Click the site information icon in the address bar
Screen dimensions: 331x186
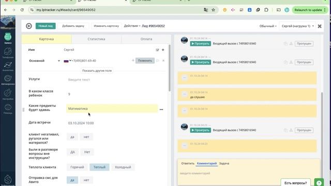32,10
